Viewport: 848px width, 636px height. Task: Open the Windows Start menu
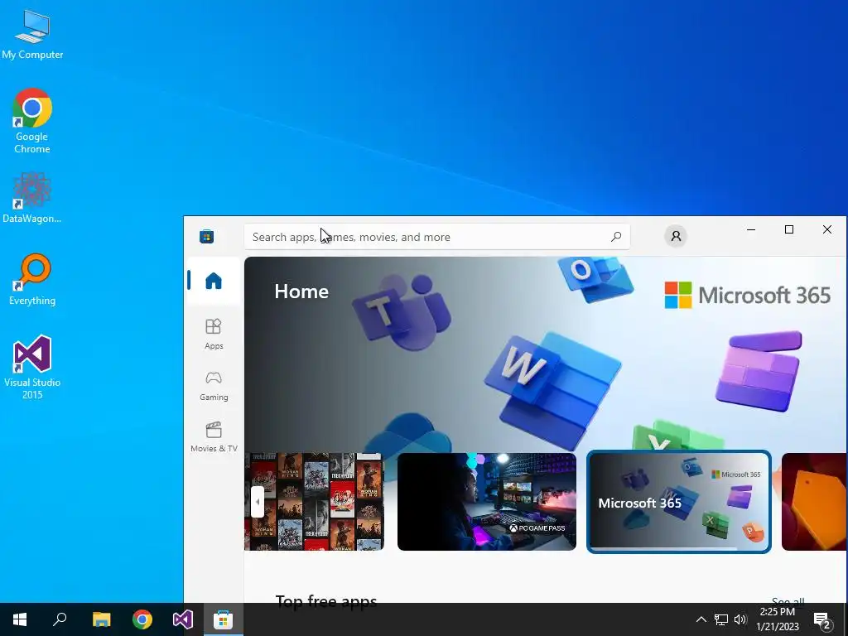(x=20, y=619)
